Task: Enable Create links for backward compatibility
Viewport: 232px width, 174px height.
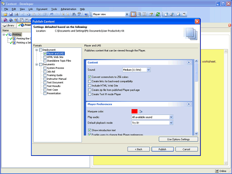Action: 90,81
